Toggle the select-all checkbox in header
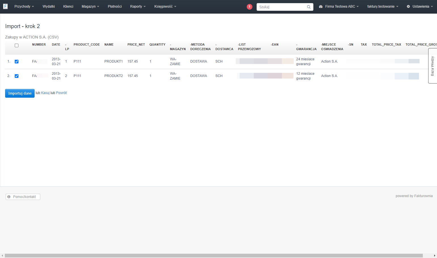This screenshot has height=258, width=437. (16, 46)
